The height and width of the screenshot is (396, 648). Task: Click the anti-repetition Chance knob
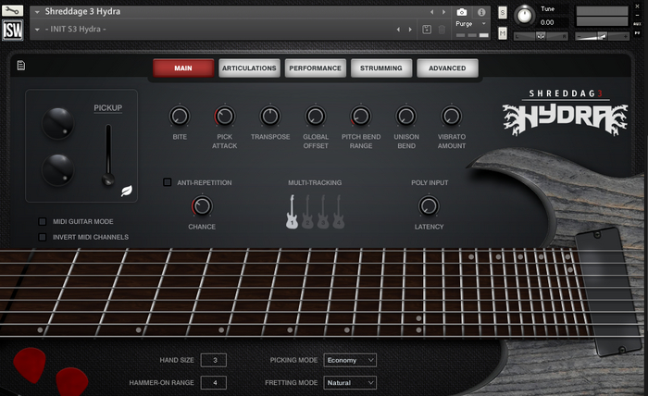click(x=202, y=206)
